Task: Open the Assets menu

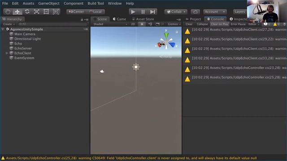Action: [28, 3]
